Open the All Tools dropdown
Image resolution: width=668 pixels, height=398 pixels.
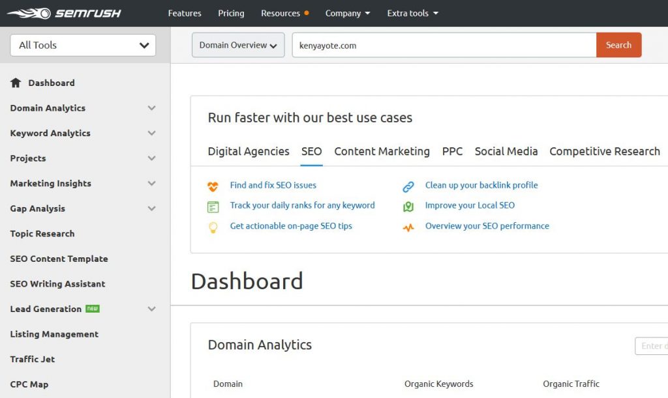83,45
